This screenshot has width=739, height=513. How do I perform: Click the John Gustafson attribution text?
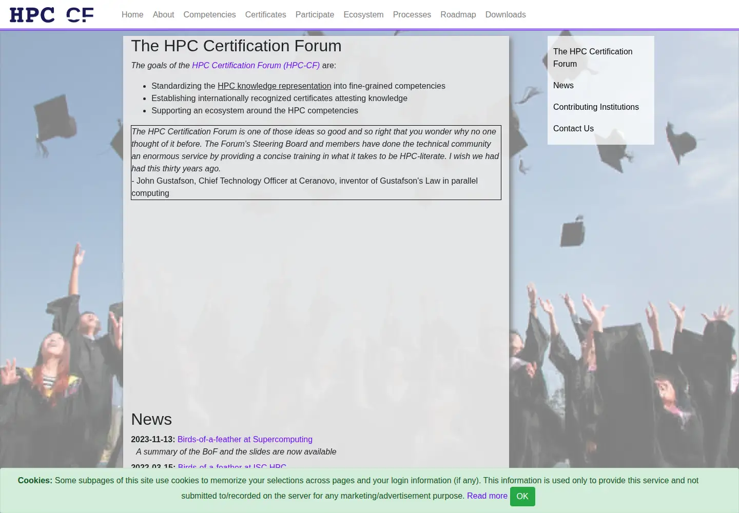[x=304, y=187]
